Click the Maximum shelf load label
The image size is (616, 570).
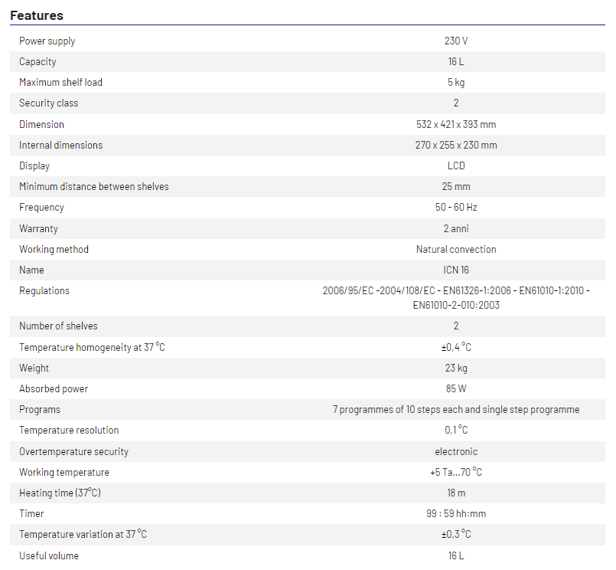click(x=60, y=82)
